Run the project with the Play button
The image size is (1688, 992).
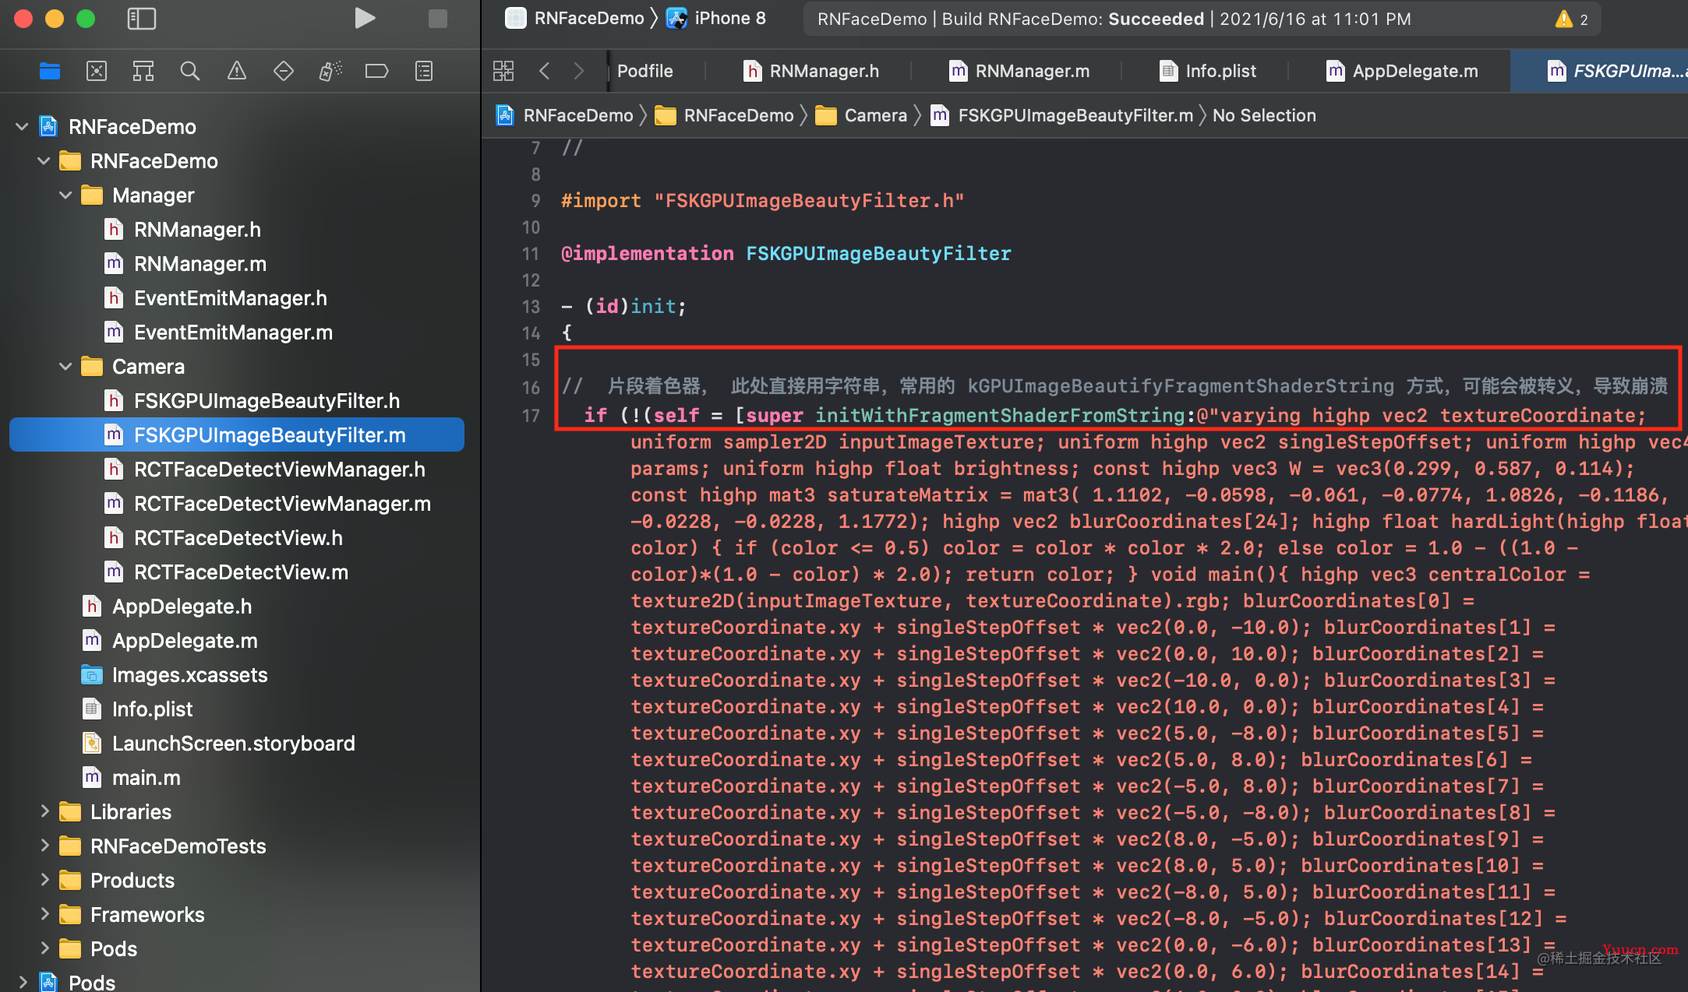(x=365, y=18)
